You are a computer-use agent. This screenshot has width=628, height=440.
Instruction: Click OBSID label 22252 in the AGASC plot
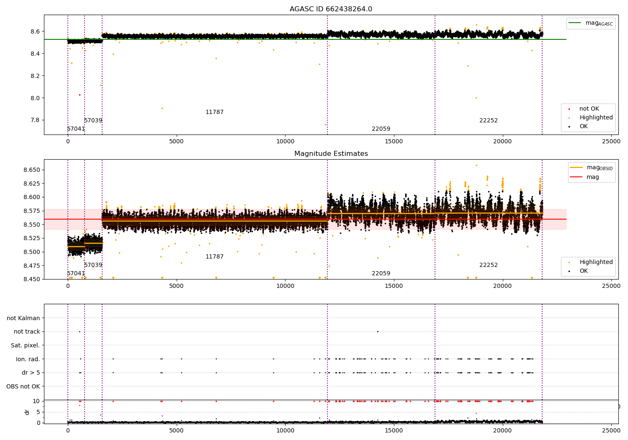click(x=489, y=121)
